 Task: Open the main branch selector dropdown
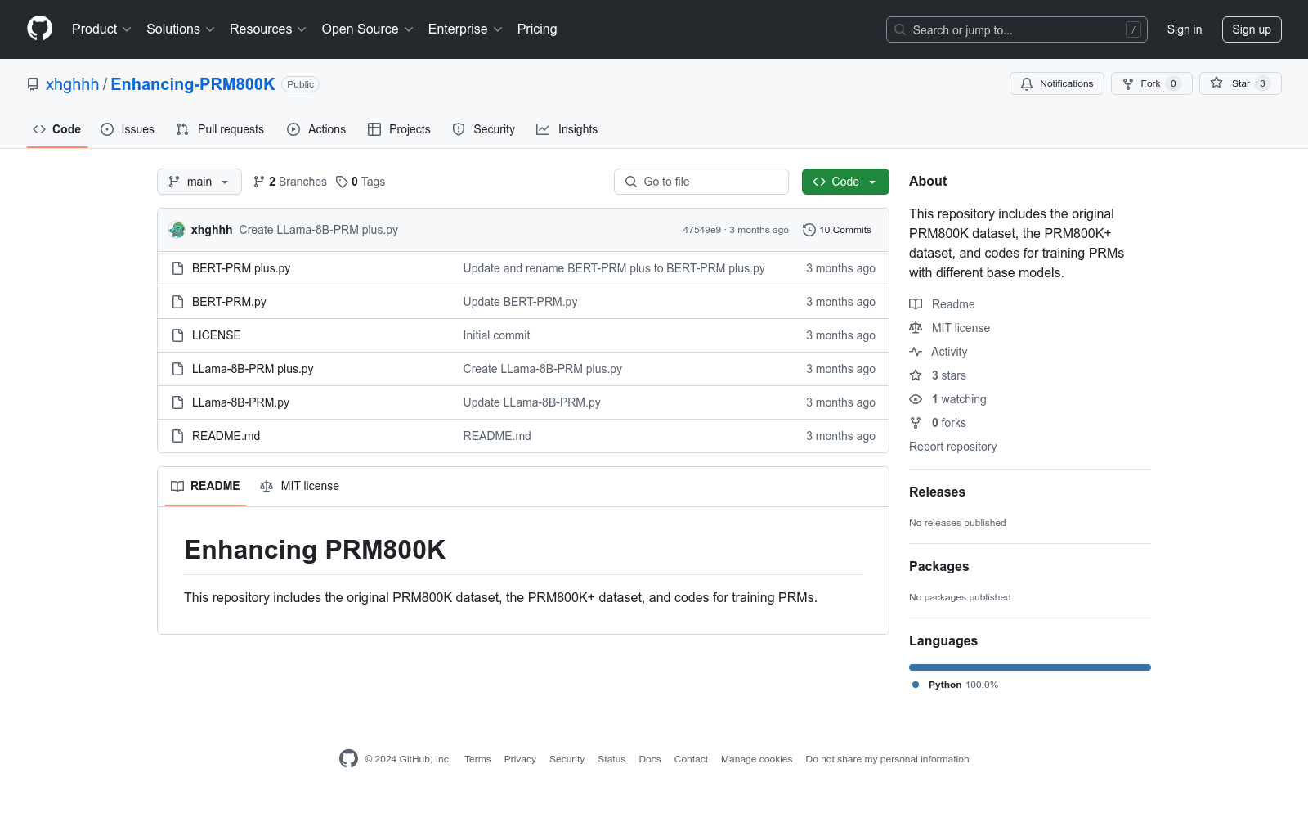(199, 182)
